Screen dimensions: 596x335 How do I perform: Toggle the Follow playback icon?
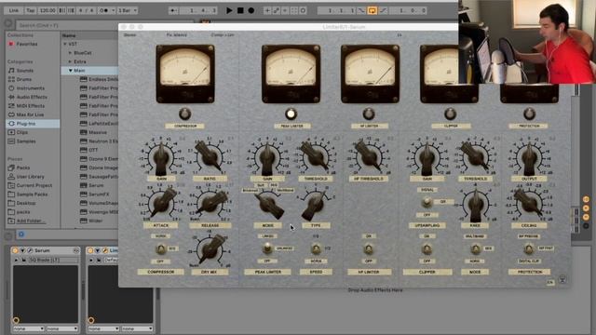pyautogui.click(x=173, y=10)
